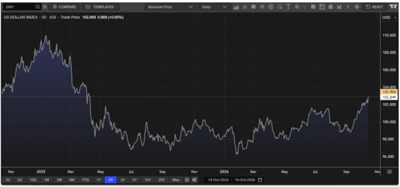Screen dimensions: 400x187
Task: Select the 20Y range tab
Action: [161, 180]
